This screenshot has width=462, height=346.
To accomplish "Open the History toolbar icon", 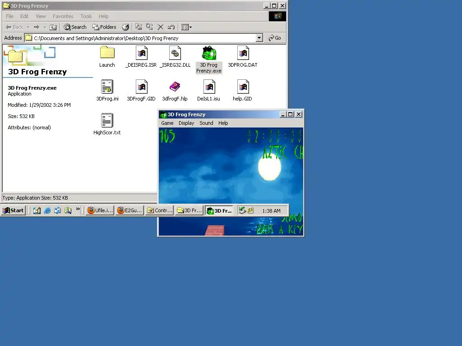I will [x=125, y=27].
